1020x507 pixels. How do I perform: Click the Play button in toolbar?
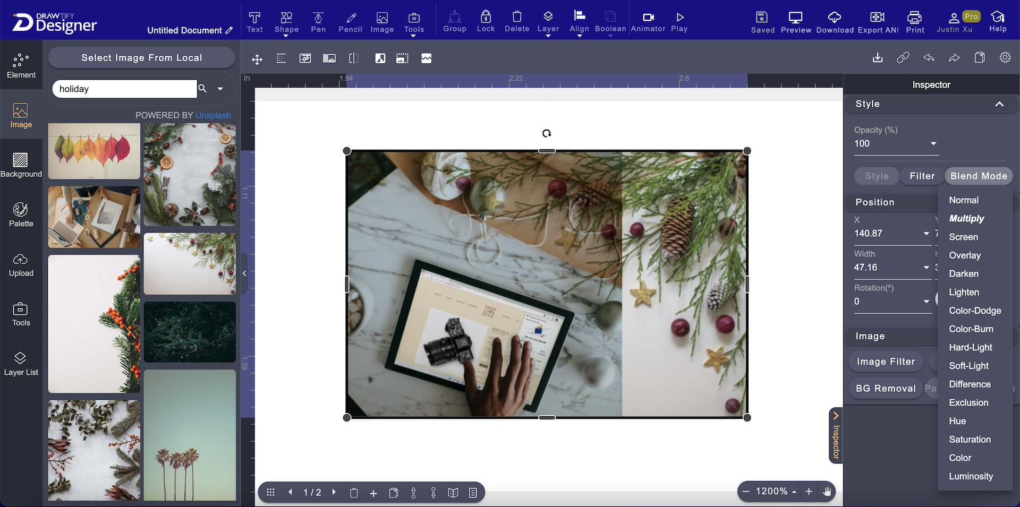(679, 22)
